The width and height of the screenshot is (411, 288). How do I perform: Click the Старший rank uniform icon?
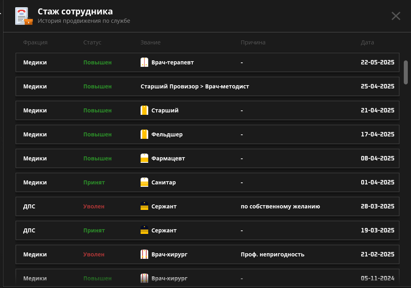point(145,110)
